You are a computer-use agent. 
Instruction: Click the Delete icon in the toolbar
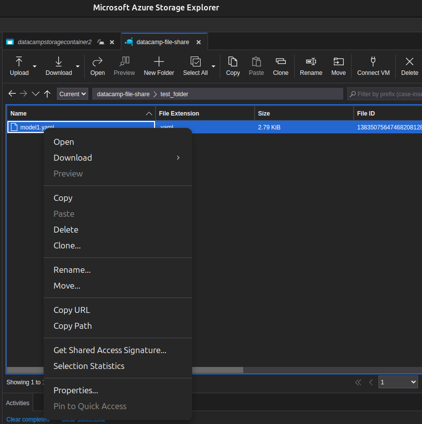click(x=409, y=66)
